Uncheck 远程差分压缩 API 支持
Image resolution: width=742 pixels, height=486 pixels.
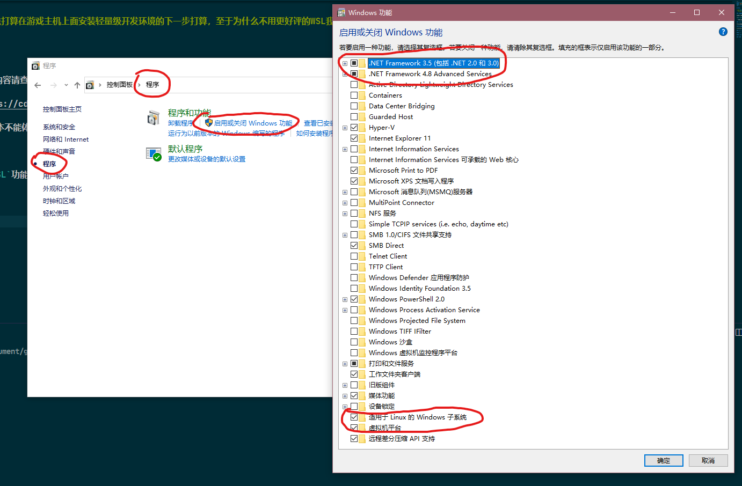coord(354,439)
